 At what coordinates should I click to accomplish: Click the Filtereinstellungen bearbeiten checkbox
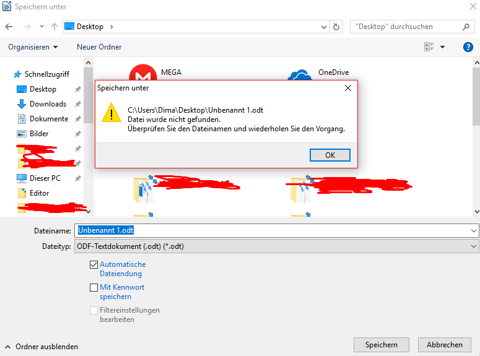tap(94, 310)
